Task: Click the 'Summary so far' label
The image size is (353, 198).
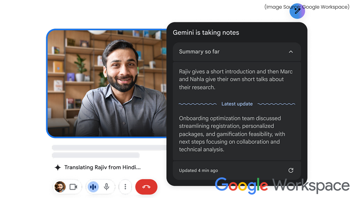Action: 199,52
